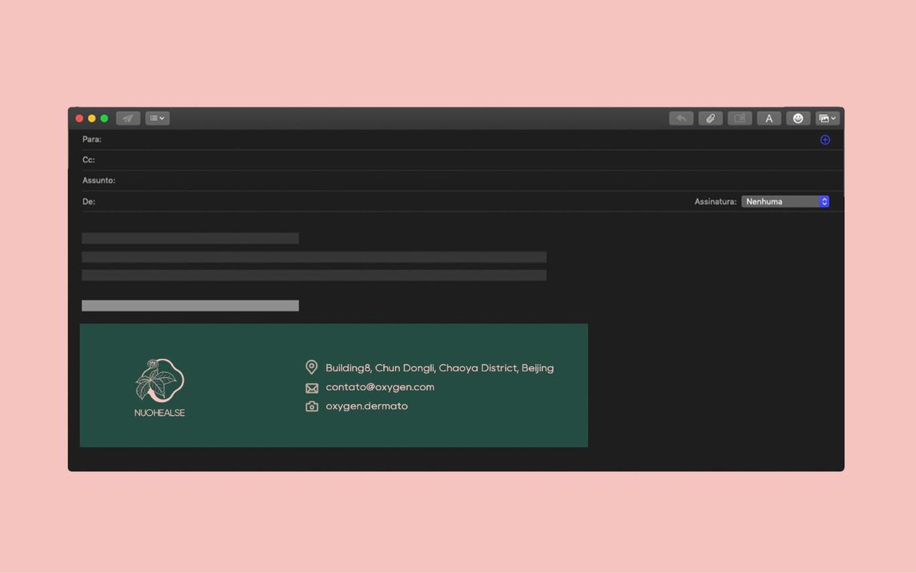
Task: Open the header fields list dropdown
Action: 157,119
